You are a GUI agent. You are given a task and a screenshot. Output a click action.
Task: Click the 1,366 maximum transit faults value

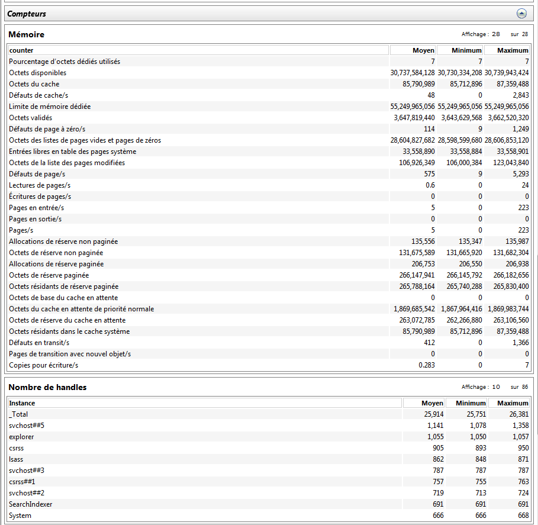(521, 343)
